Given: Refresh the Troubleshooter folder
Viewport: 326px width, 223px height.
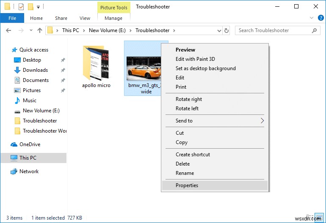Looking at the screenshot, I should point(227,31).
